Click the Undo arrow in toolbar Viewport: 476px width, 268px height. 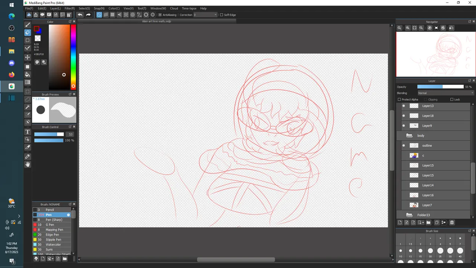point(80,15)
